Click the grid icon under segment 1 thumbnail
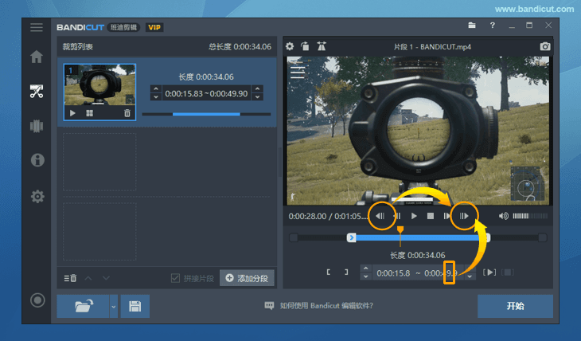Screen dimensions: 581x341 89,113
